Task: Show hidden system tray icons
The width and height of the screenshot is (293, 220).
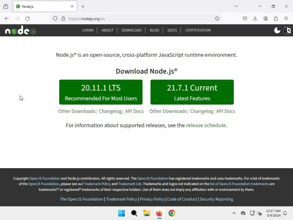Action: [234, 213]
